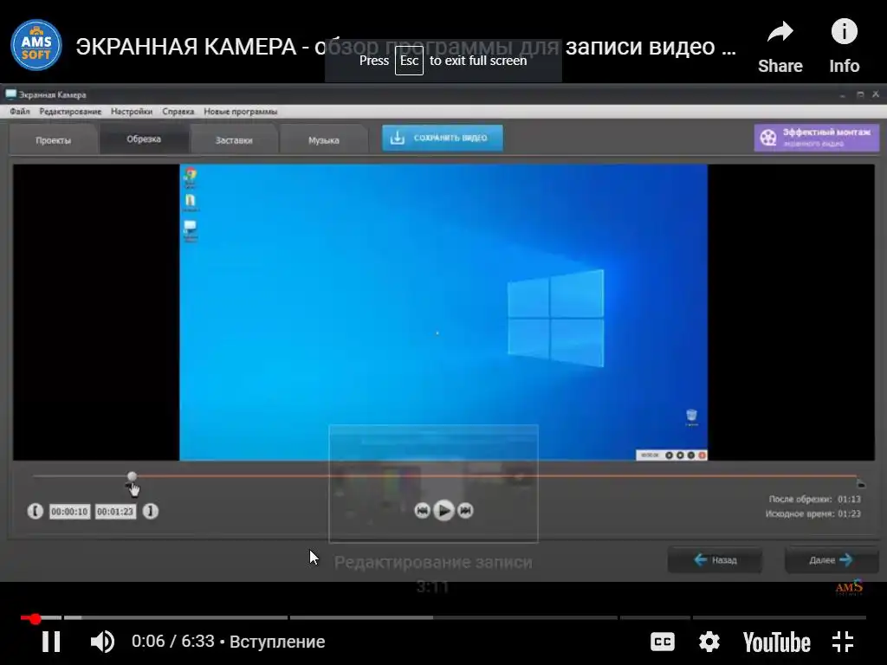Click the Вступление chapter label
Screen dimensions: 887x665
277,642
